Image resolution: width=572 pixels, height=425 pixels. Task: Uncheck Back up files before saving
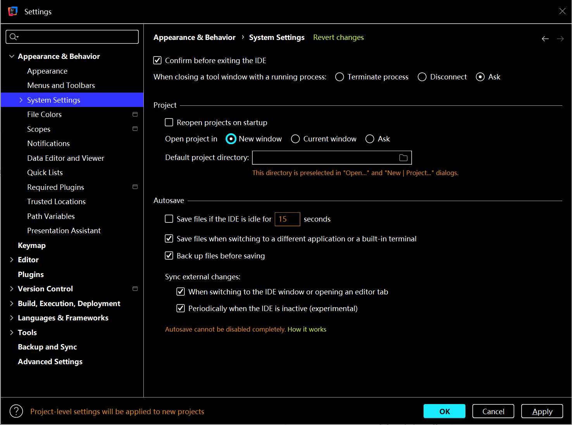[169, 256]
